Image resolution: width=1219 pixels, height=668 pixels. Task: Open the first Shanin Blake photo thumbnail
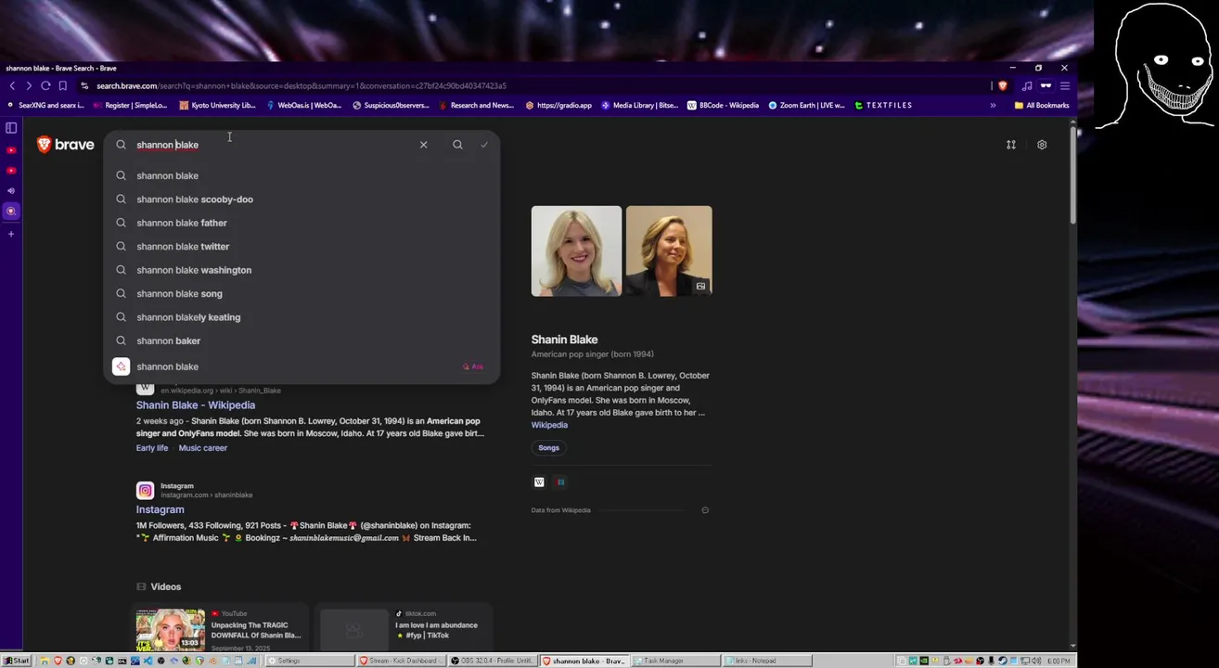coord(576,250)
